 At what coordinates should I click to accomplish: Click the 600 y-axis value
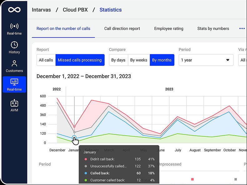point(43,96)
